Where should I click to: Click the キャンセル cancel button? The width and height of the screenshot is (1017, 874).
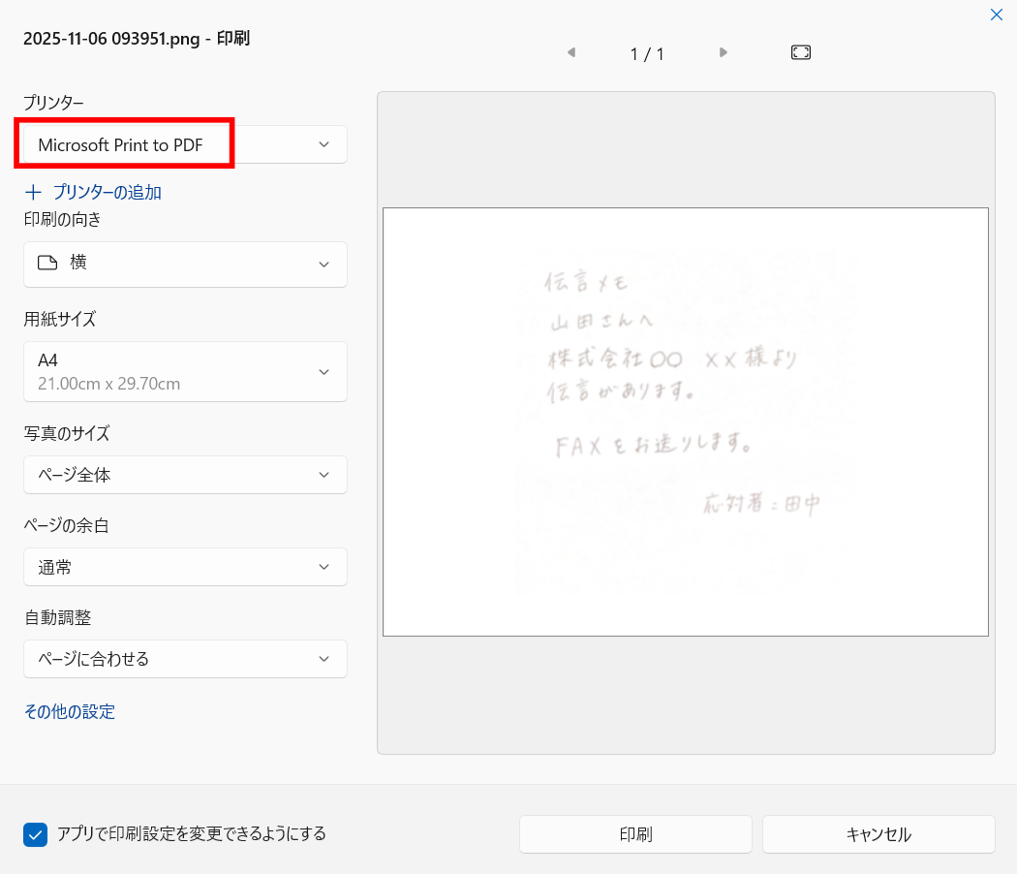pyautogui.click(x=878, y=833)
